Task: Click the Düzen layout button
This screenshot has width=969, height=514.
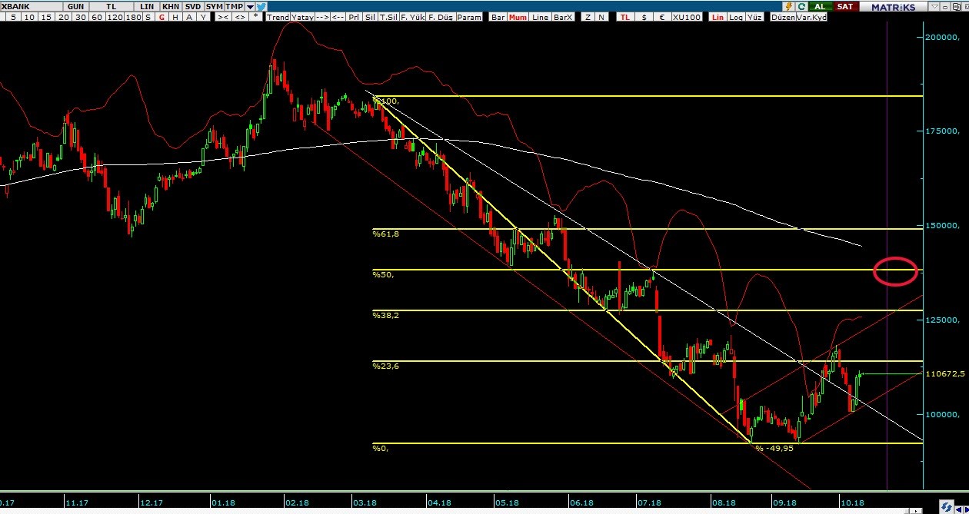Action: (x=783, y=17)
